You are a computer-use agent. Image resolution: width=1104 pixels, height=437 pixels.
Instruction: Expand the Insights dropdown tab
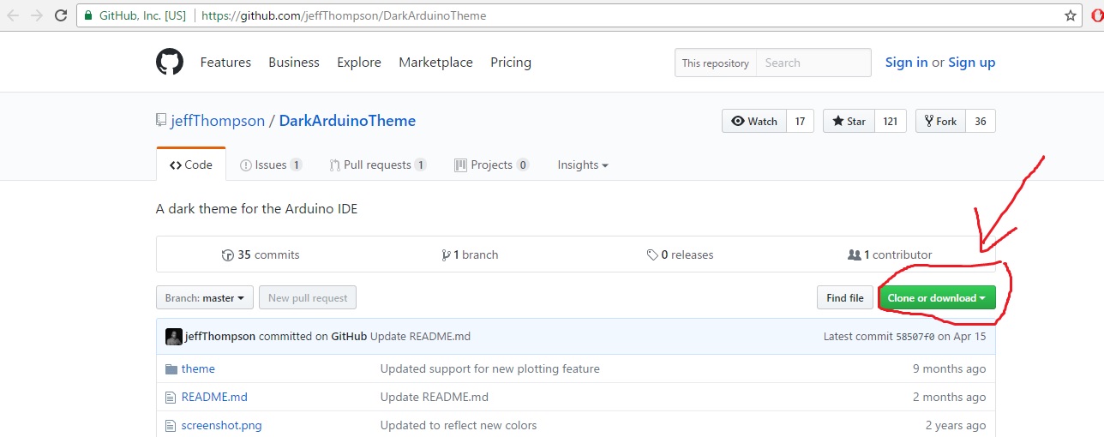pos(583,165)
